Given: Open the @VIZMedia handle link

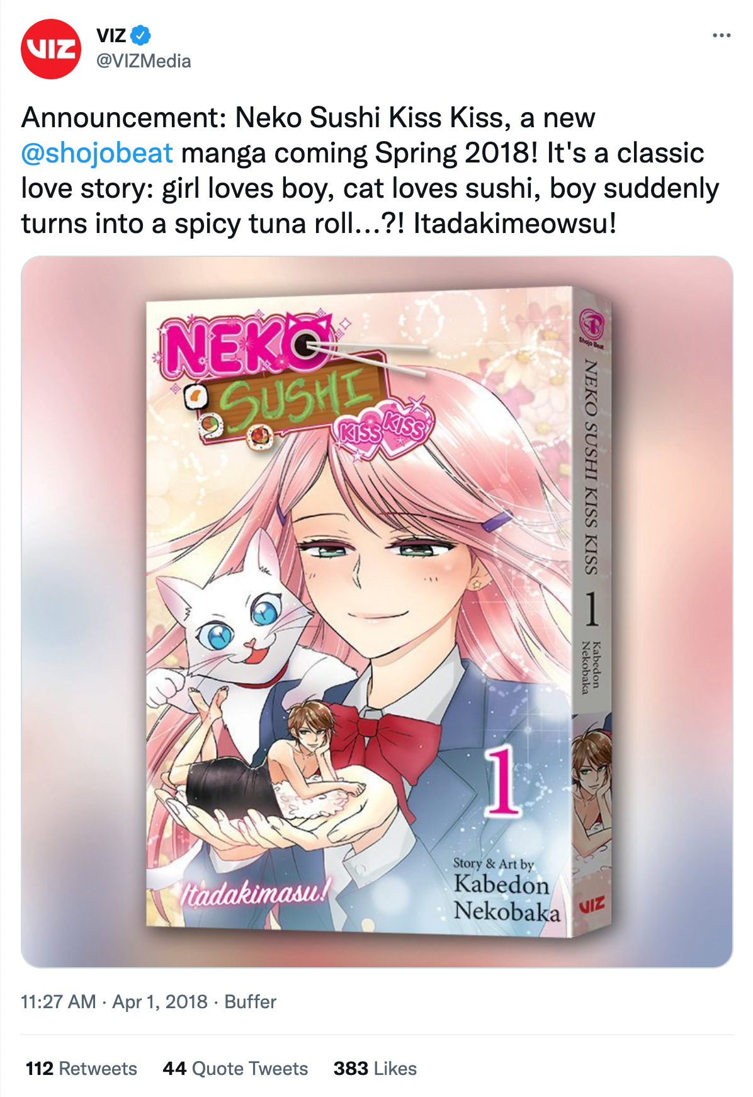Looking at the screenshot, I should tap(144, 61).
